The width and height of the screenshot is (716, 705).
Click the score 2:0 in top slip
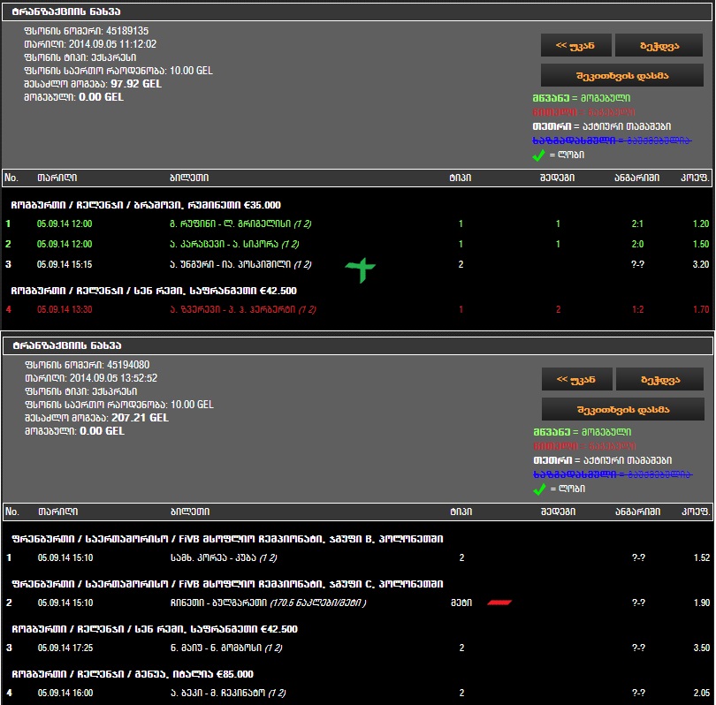(637, 244)
